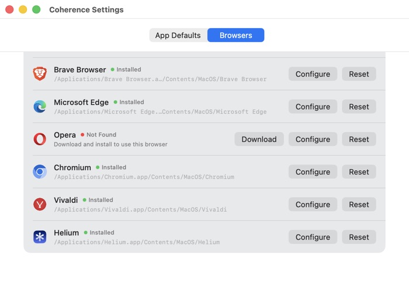This screenshot has width=409, height=281.
Task: Reset Microsoft Edge settings
Action: 359,107
